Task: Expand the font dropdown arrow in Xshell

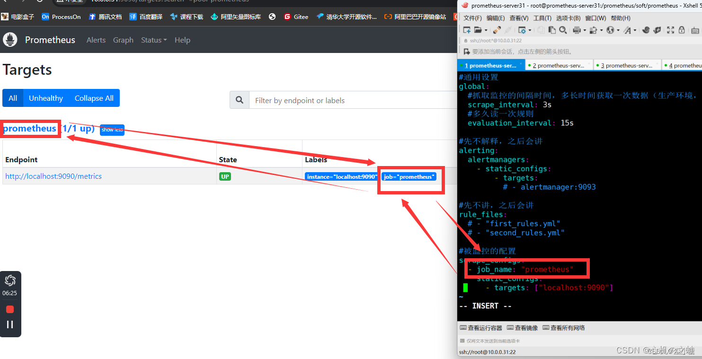Action: pyautogui.click(x=635, y=30)
